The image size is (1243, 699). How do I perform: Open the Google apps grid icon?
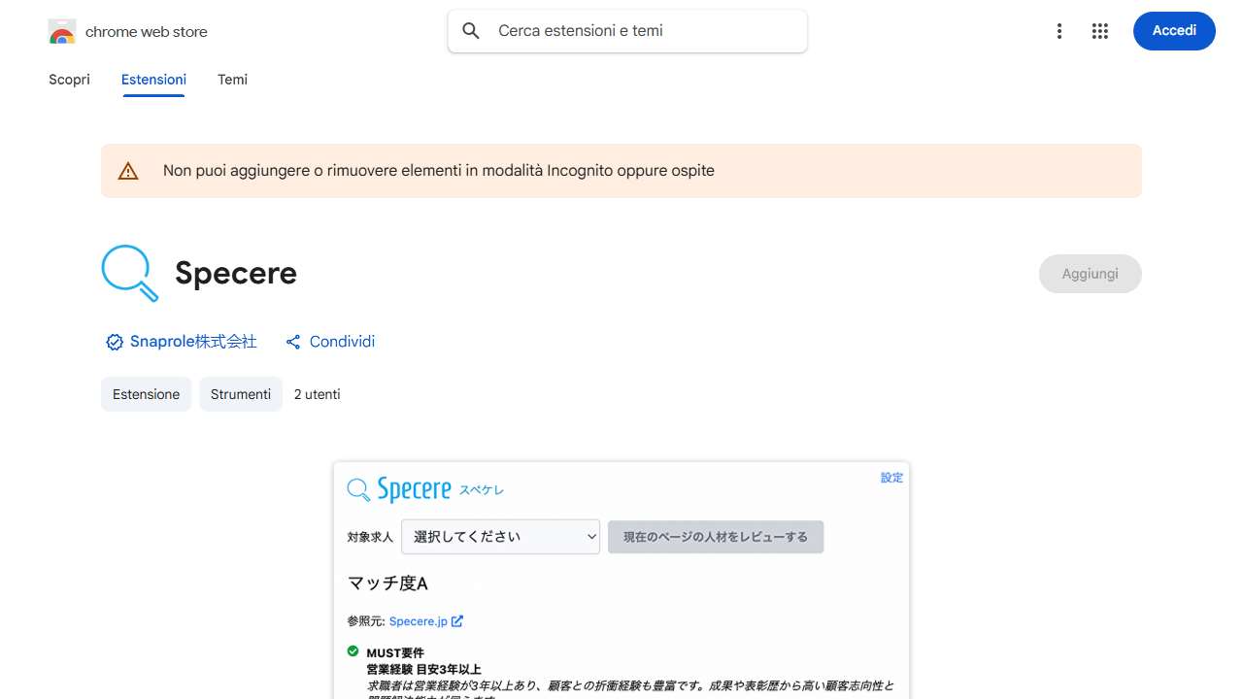1099,31
